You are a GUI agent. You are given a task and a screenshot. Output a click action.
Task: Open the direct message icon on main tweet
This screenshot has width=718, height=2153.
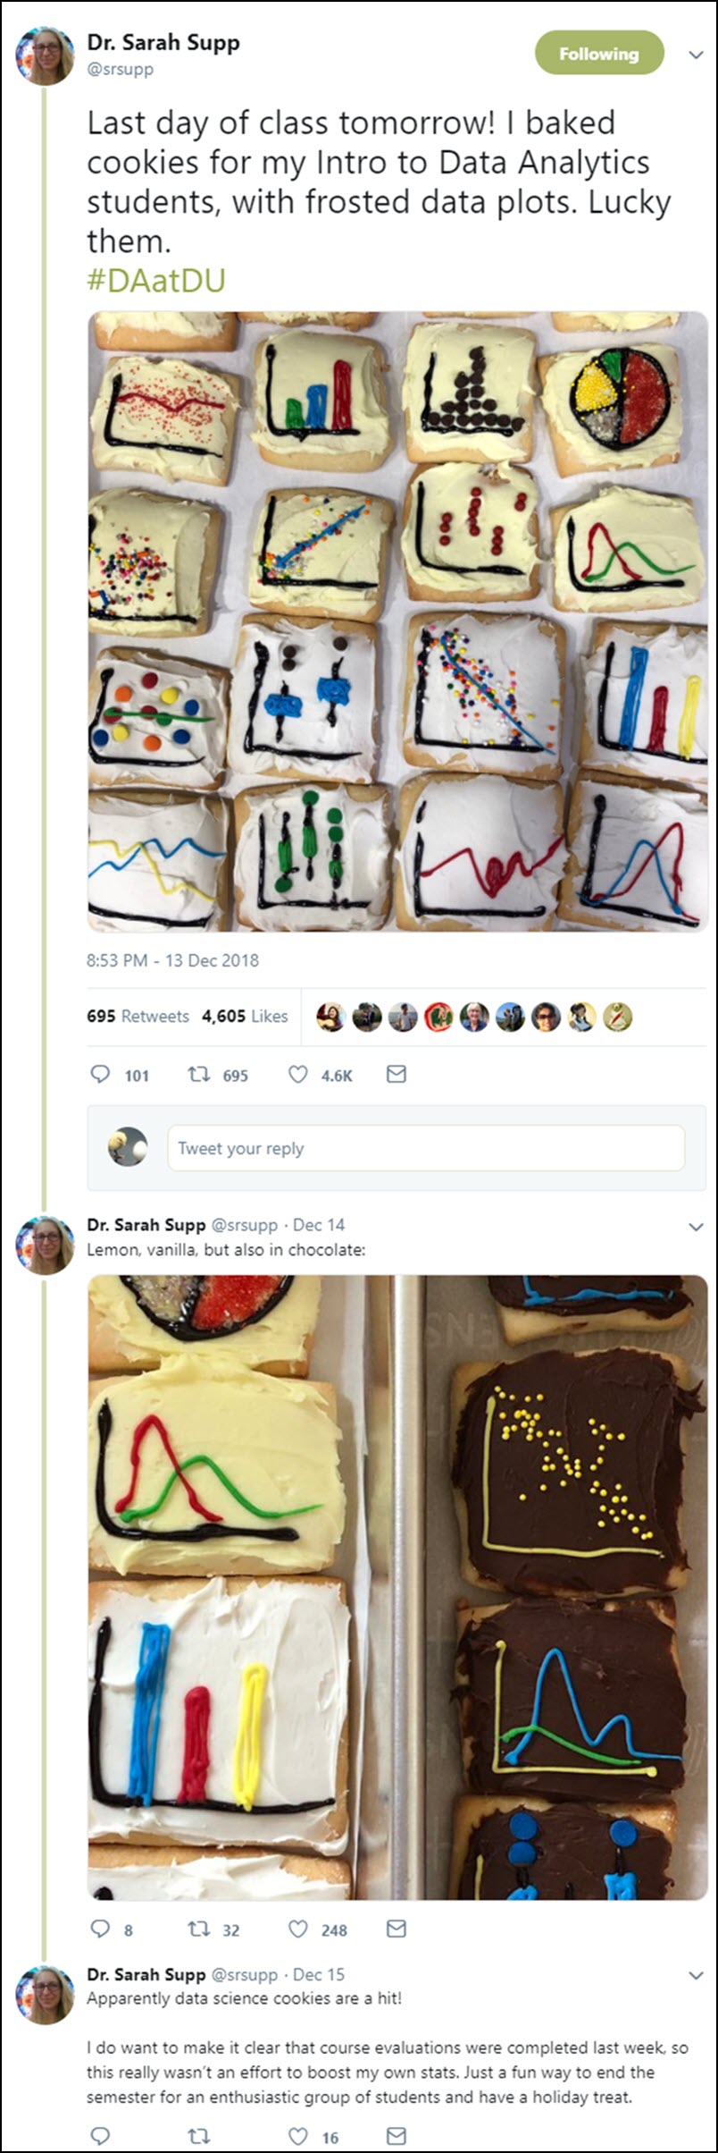click(396, 1075)
